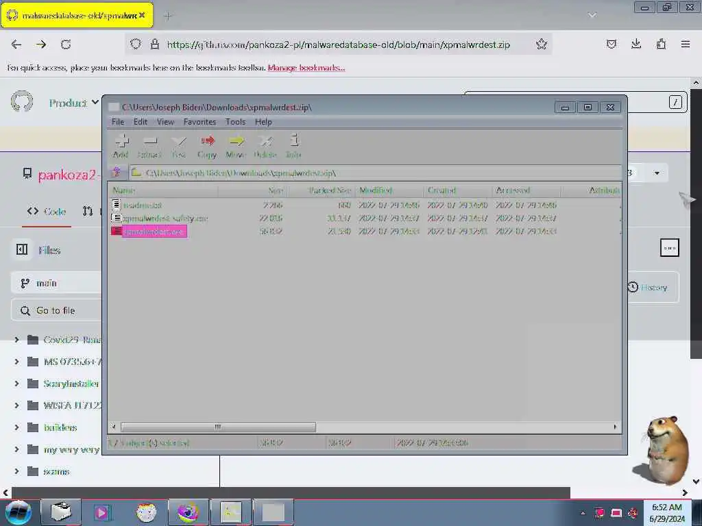
Task: Open the list all tabs dropdown chevron
Action: (592, 16)
